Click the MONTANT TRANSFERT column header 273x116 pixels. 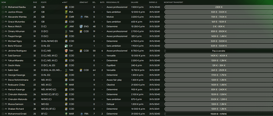[173, 2]
